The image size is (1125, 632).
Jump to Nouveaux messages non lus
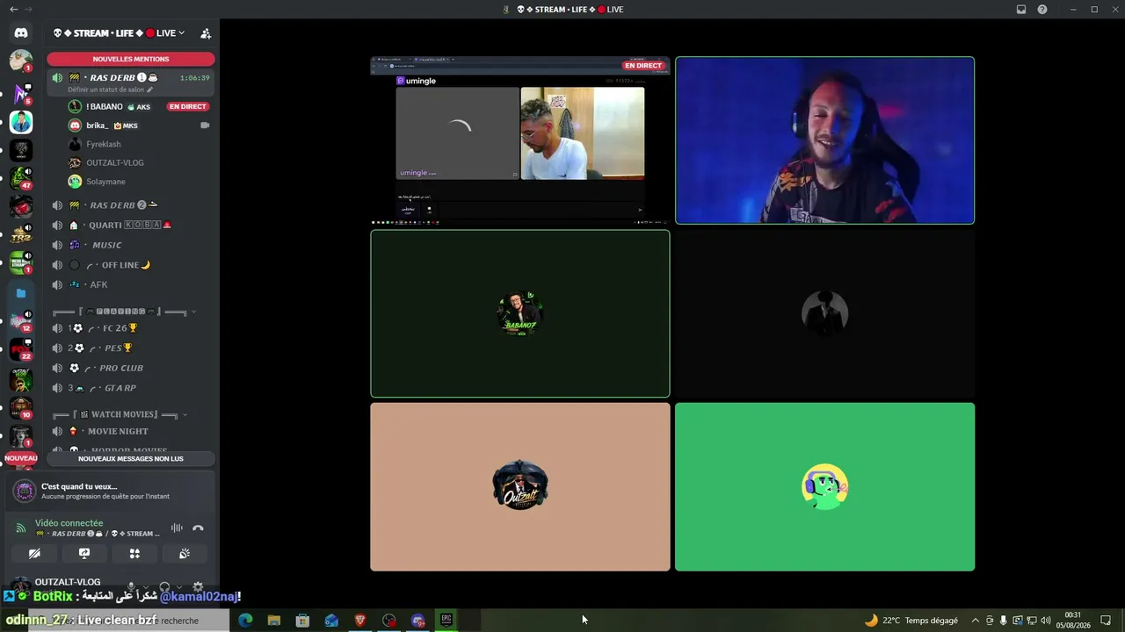tap(131, 458)
